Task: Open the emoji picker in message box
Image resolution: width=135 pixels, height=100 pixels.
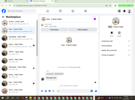Action: click(92, 91)
